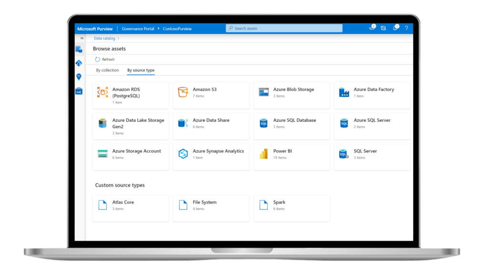Click the Browse assets heading

pyautogui.click(x=109, y=49)
